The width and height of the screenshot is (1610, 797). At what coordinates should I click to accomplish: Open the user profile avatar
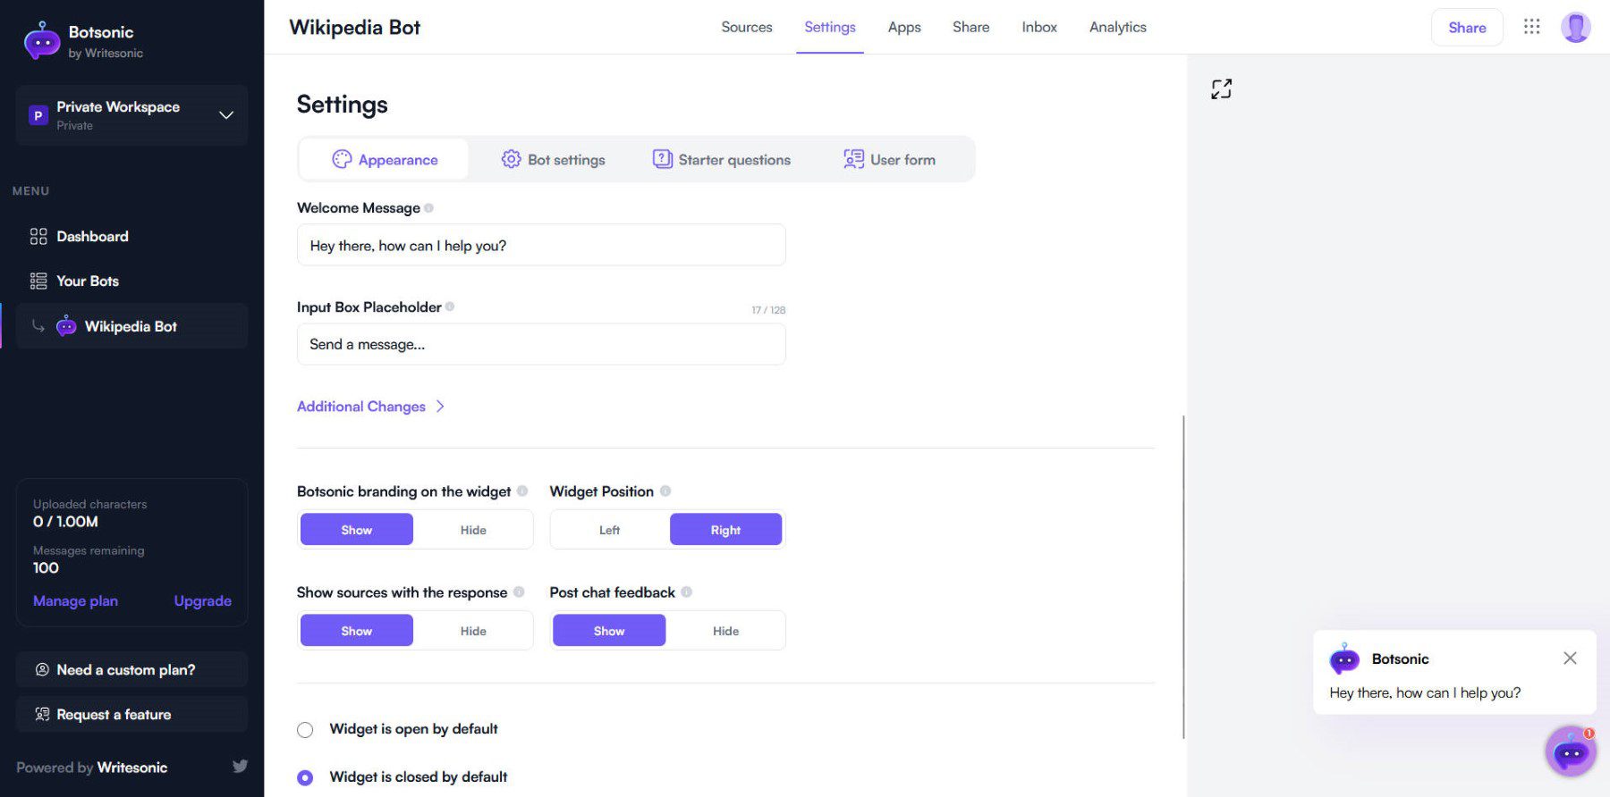pos(1575,27)
